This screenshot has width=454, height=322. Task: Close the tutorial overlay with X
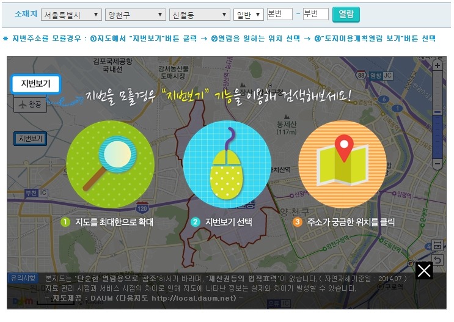point(424,271)
